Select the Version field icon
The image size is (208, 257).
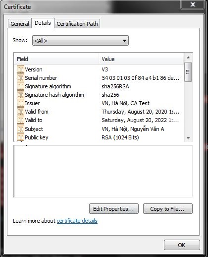click(x=20, y=69)
